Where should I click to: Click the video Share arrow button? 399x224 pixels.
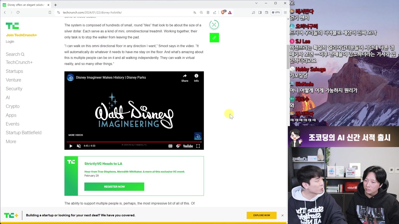[x=185, y=78]
